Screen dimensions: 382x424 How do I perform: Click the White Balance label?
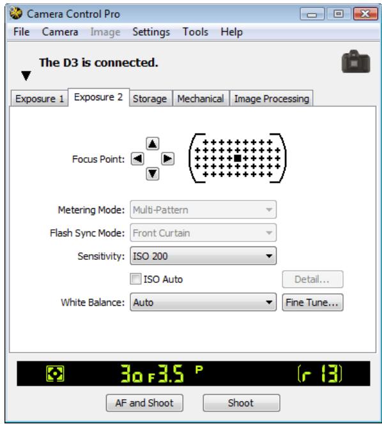pyautogui.click(x=93, y=302)
